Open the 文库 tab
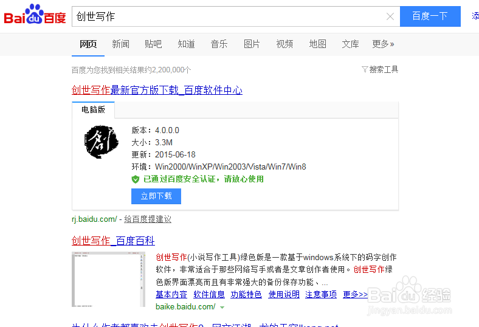This screenshot has width=479, height=327. 350,44
